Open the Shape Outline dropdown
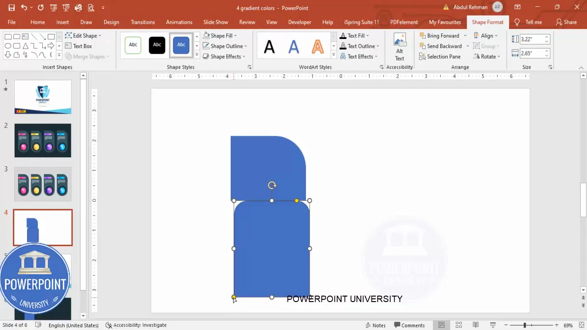This screenshot has width=587, height=330. [225, 46]
